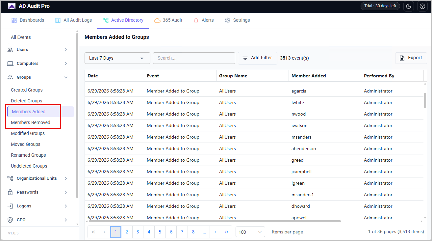The height and width of the screenshot is (241, 432).
Task: Go to first page double-arrow icon
Action: 93,232
